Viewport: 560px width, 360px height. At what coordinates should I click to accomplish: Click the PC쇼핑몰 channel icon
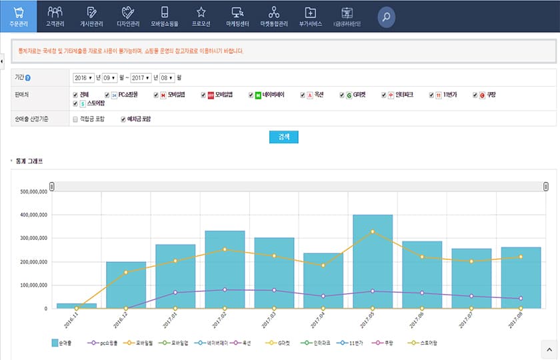[x=114, y=95]
